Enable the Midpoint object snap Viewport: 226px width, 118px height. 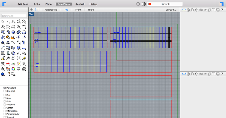(4, 104)
